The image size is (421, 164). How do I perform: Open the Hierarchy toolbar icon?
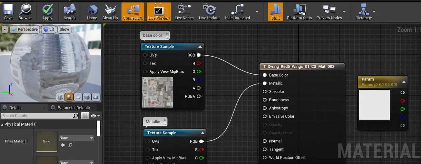363,12
